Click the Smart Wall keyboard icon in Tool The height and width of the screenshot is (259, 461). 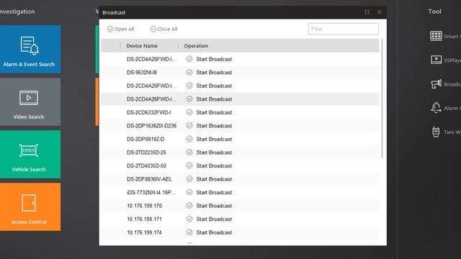tap(436, 36)
